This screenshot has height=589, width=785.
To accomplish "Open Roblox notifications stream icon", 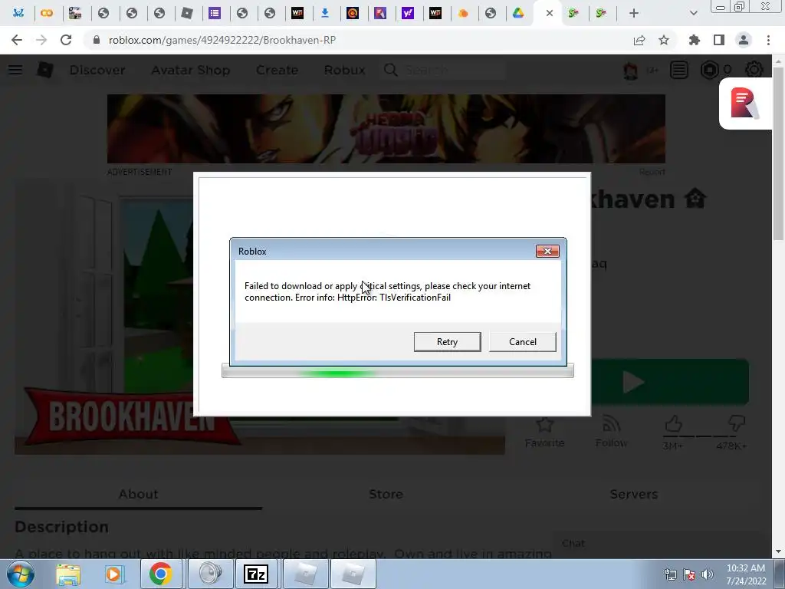I will (x=679, y=70).
